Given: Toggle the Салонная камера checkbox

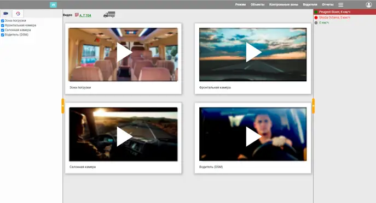Looking at the screenshot, I should coord(3,30).
